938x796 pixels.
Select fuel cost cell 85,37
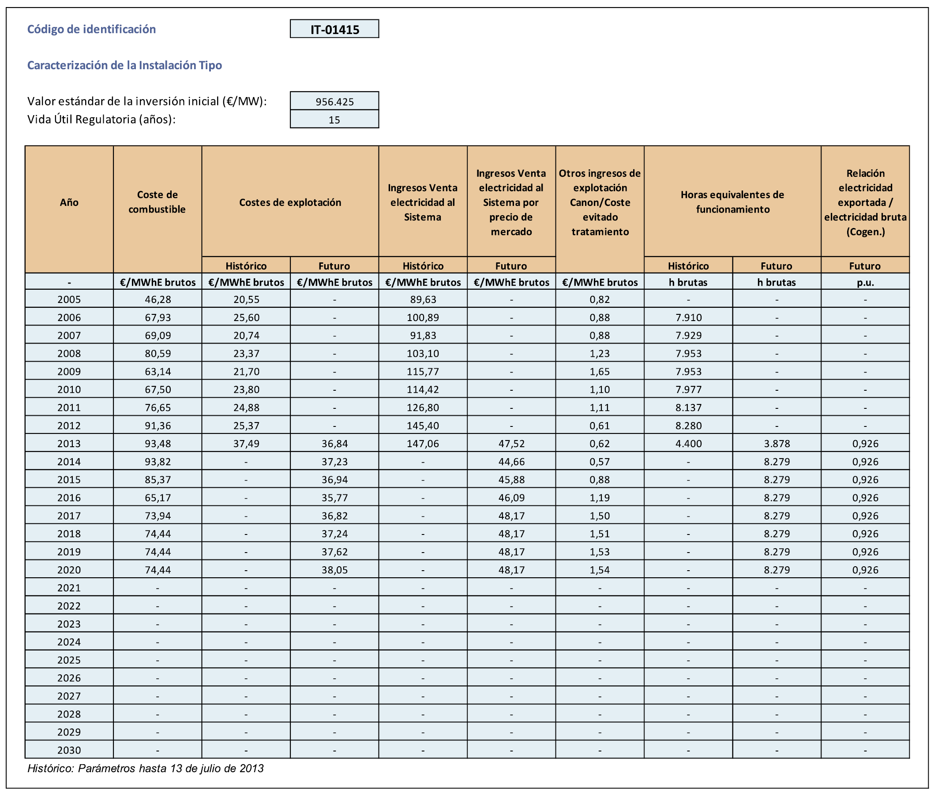tap(158, 480)
